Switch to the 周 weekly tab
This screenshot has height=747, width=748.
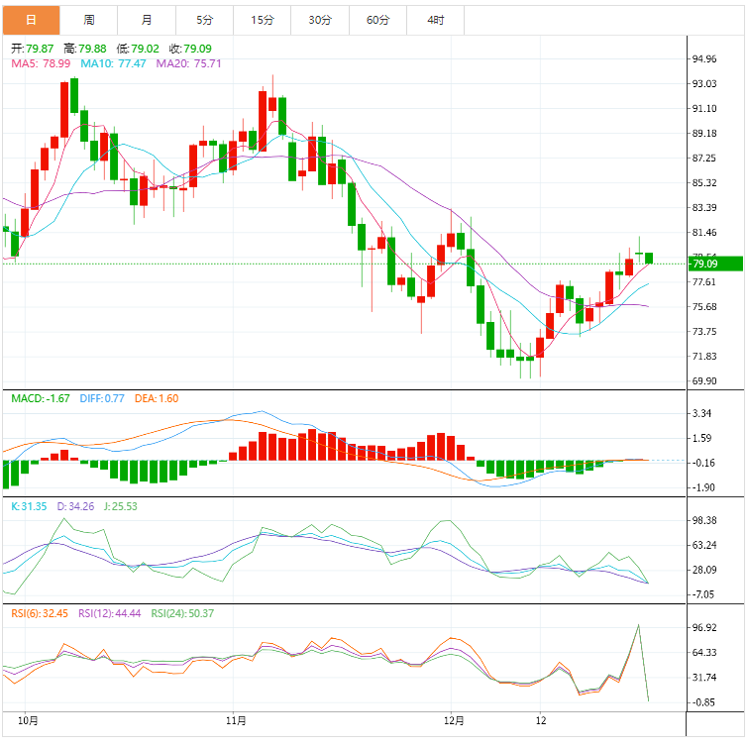[x=89, y=20]
